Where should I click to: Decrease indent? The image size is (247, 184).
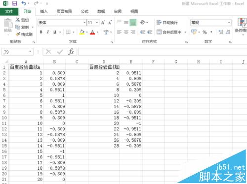(143, 32)
